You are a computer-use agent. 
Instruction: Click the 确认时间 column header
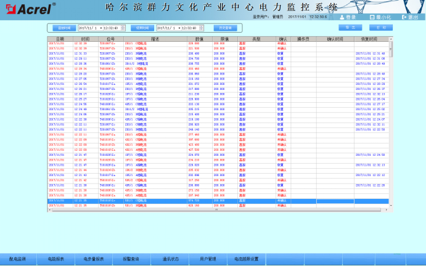(335, 39)
